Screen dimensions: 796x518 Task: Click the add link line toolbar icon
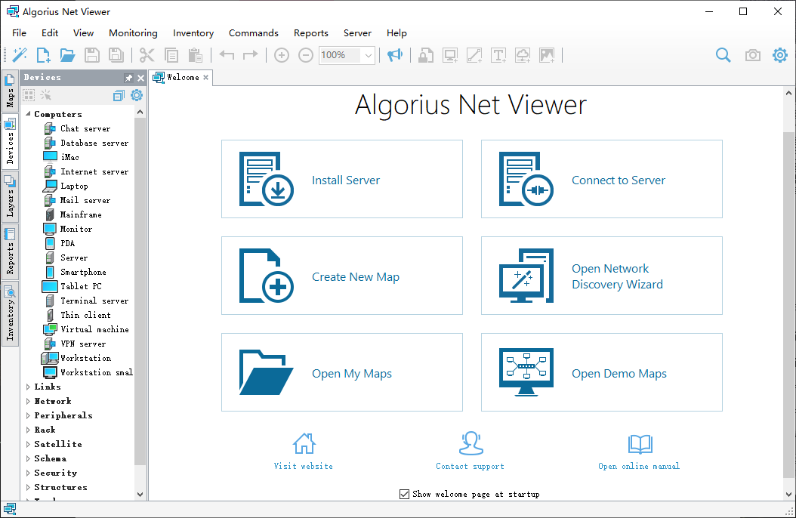click(x=474, y=55)
